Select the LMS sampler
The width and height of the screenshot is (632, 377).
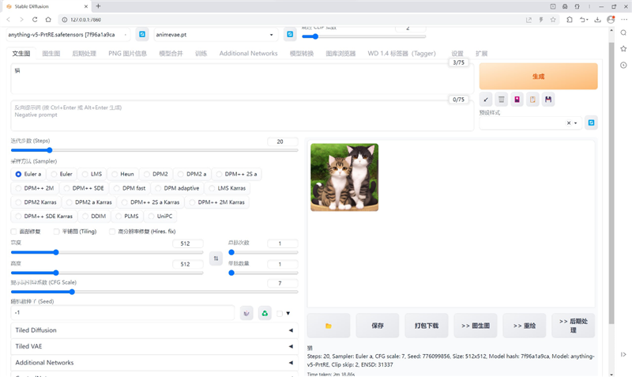pos(92,174)
